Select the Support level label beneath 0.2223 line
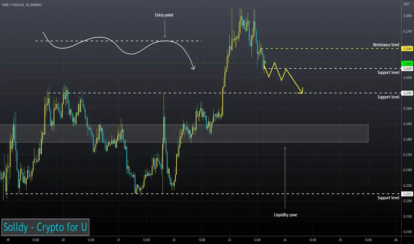Screen dimensions: 414x244 click(x=388, y=198)
